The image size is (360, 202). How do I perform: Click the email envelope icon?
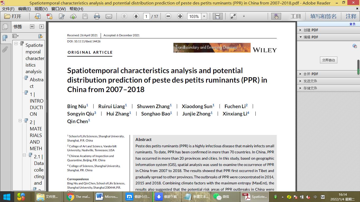pos(109,16)
